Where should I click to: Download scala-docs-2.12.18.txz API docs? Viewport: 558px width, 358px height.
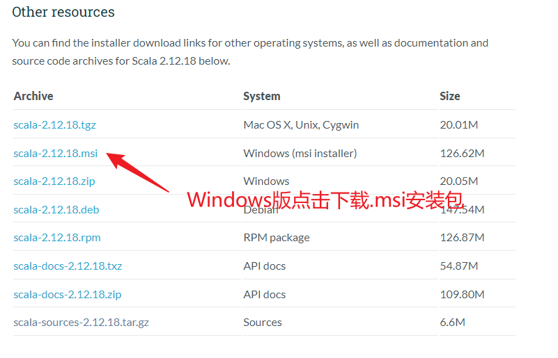coord(68,266)
